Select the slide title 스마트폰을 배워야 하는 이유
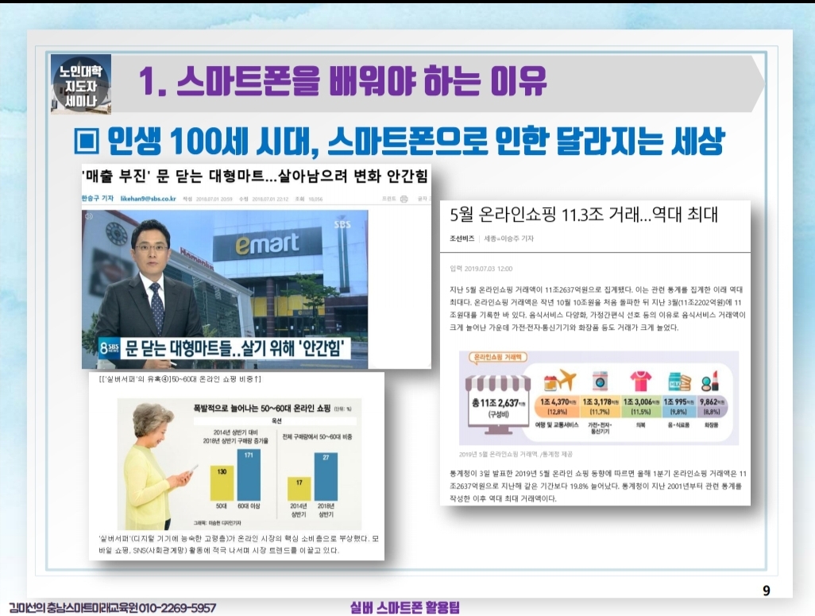 (342, 81)
